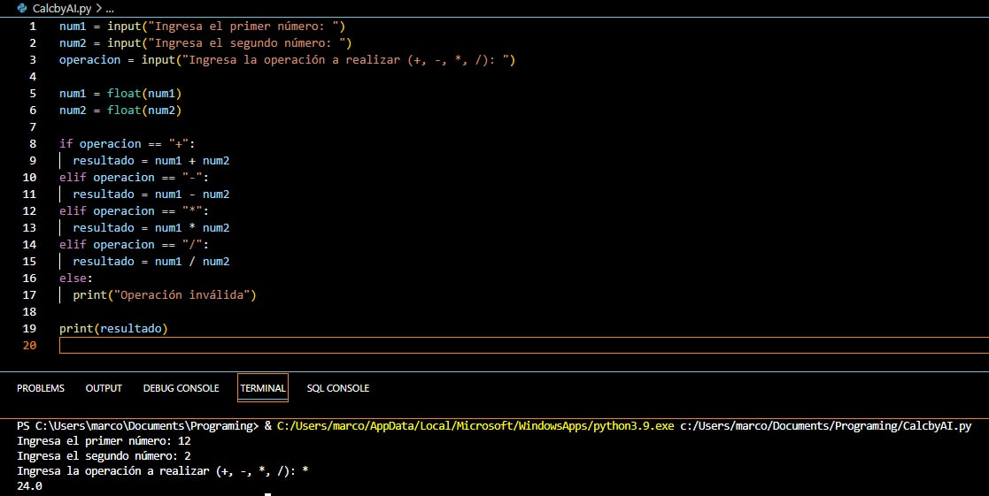
Task: Switch to the PROBLEMS tab
Action: click(41, 388)
